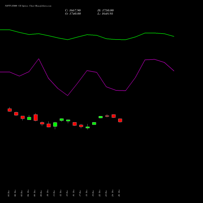Click the 18 Dec date axis label
Image resolution: width=203 pixels, height=203 pixels.
pyautogui.click(x=86, y=193)
